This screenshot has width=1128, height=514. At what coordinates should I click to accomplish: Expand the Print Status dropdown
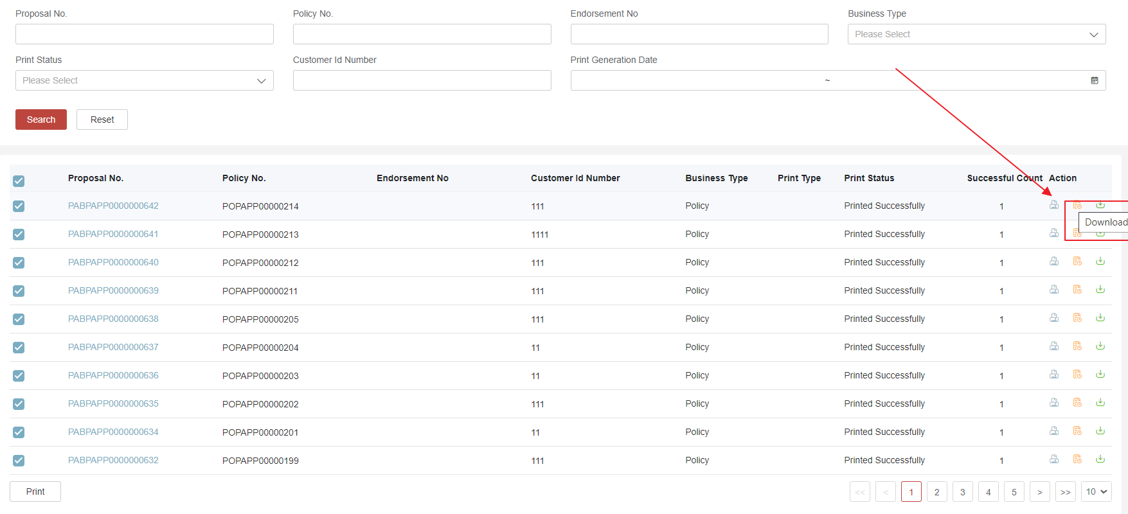pos(144,80)
